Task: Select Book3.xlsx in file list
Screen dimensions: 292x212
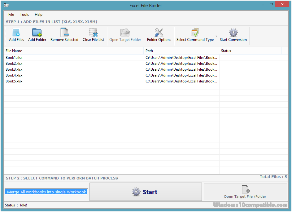Action: click(x=14, y=69)
